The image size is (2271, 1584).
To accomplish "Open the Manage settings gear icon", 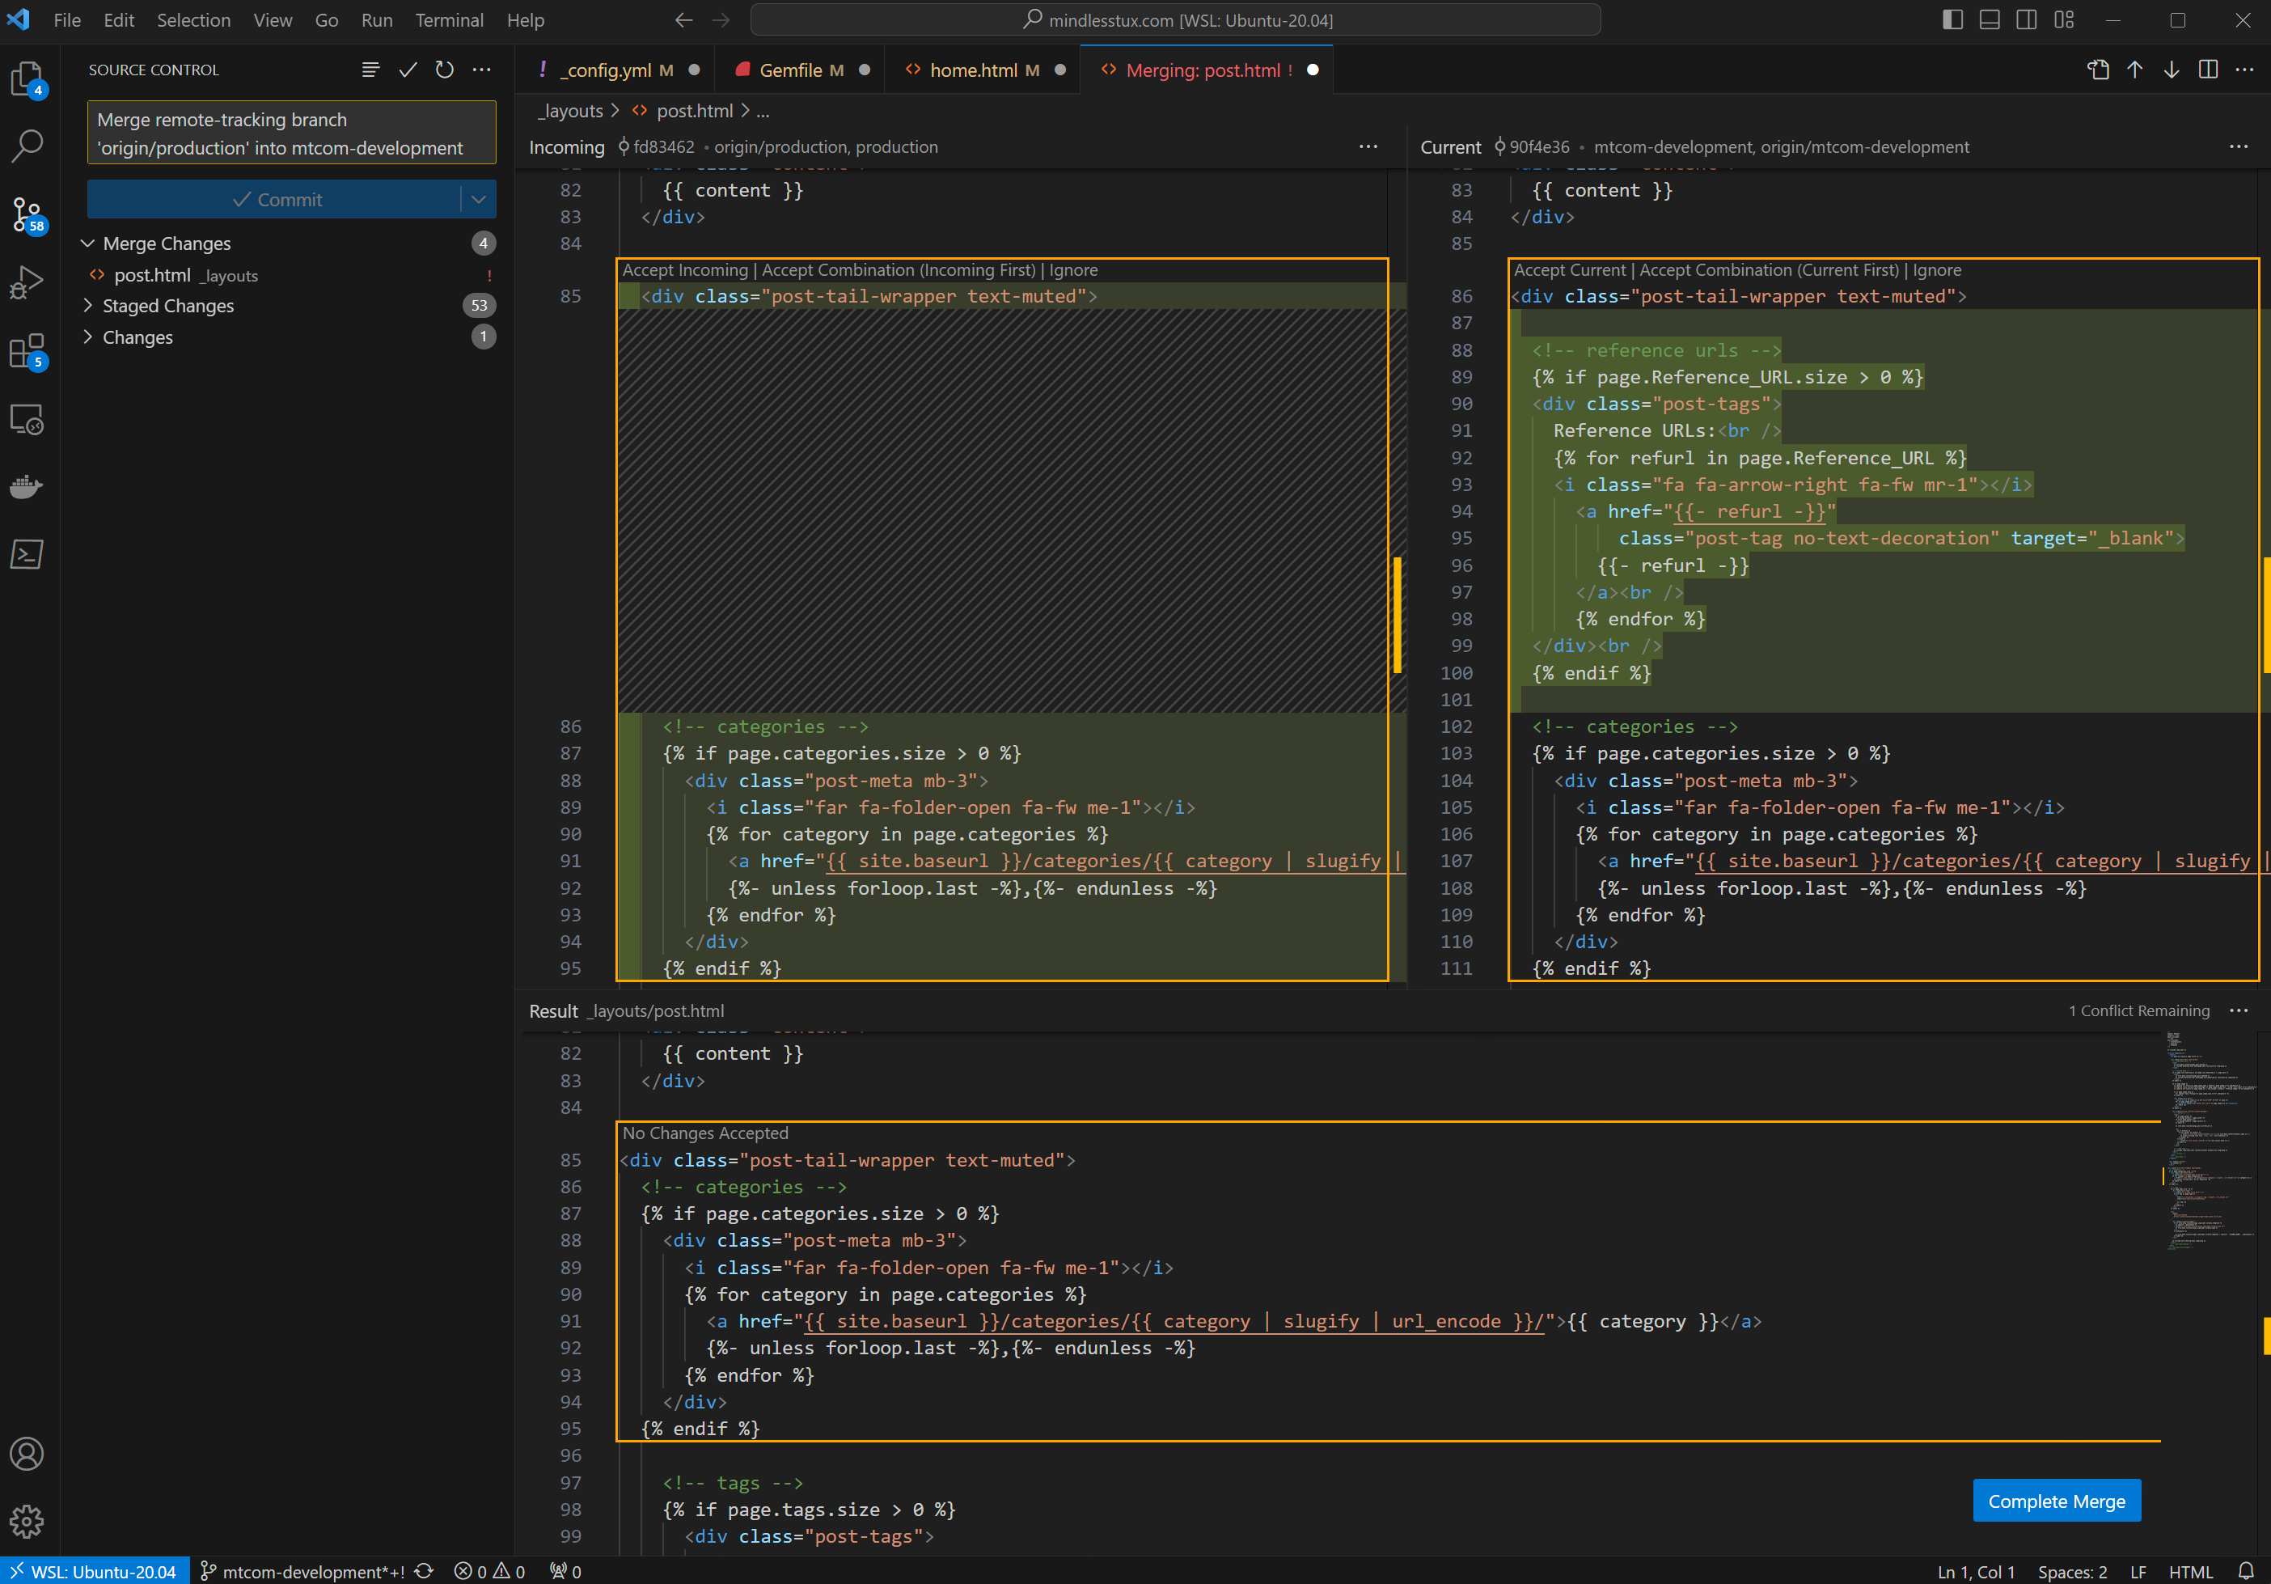I will (27, 1522).
